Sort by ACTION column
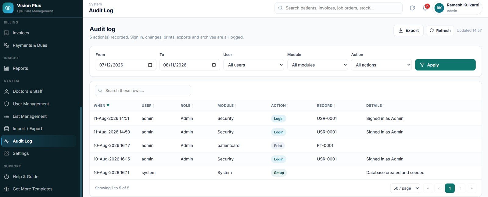Screen dimensions: 488x197 [280, 106]
